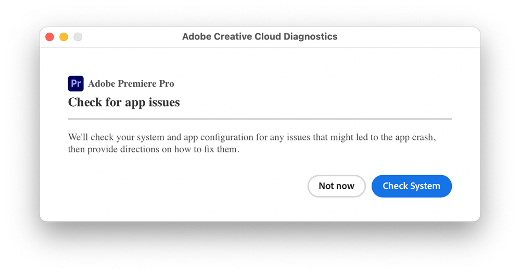Click the Adobe Premiere Pro label
Viewport: 520px width, 274px height.
pos(131,84)
